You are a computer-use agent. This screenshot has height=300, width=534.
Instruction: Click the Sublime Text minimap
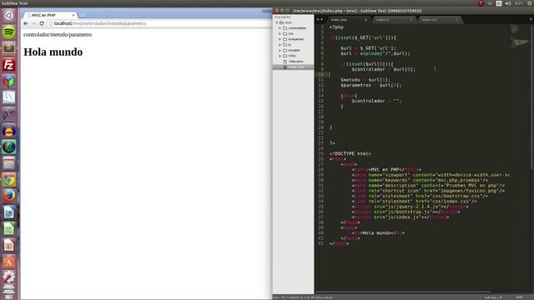click(x=519, y=36)
